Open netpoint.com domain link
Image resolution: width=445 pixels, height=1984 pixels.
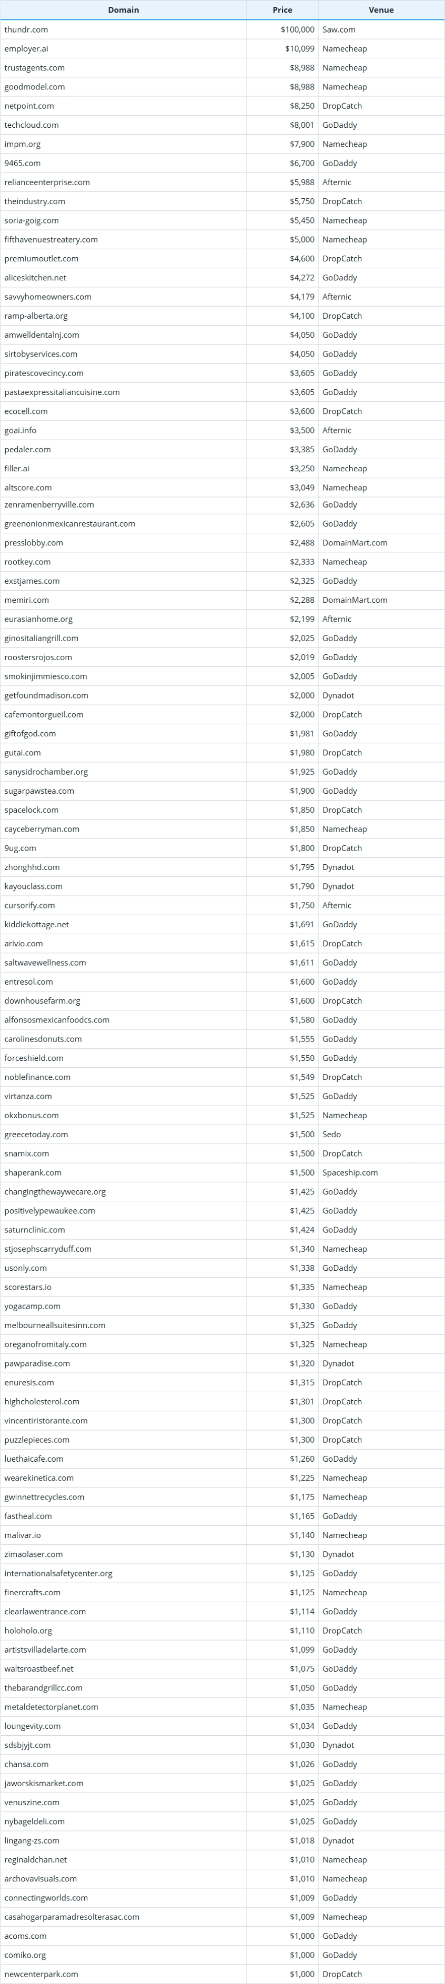tap(29, 106)
